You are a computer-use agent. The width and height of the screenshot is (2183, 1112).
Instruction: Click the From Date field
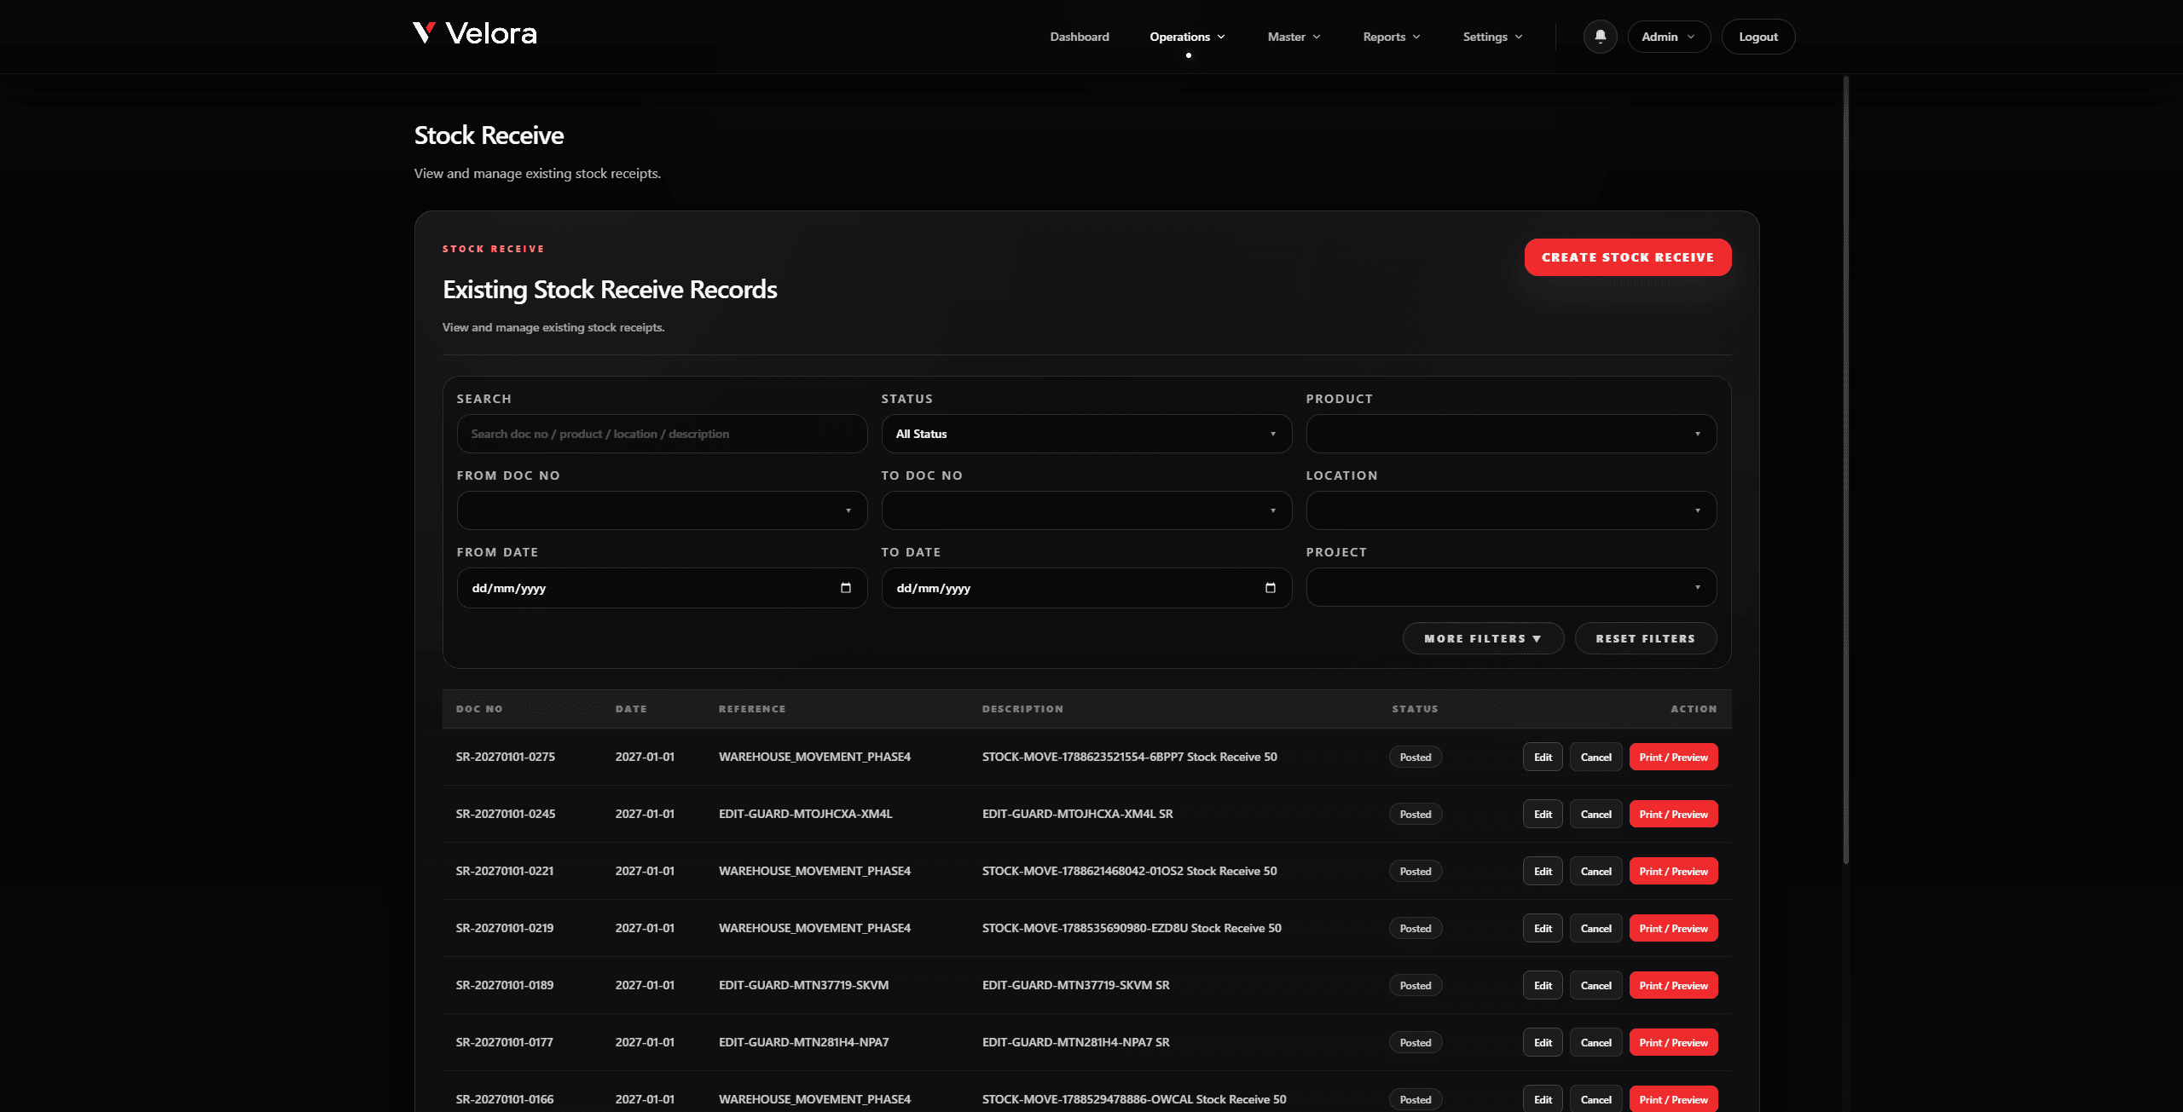[662, 588]
